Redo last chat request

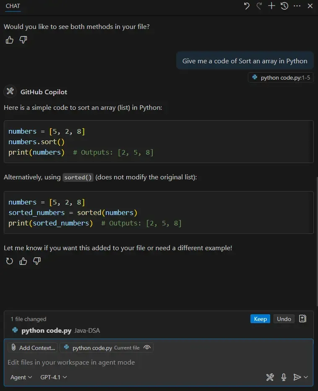(x=259, y=6)
